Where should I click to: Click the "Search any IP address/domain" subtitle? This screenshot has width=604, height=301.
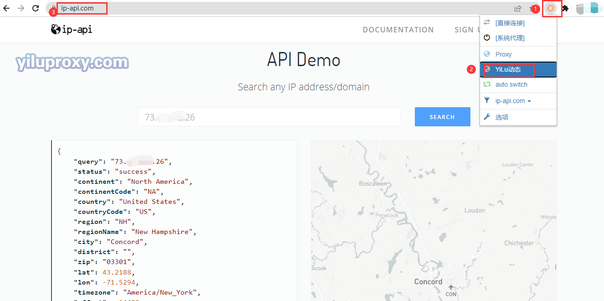click(x=304, y=87)
